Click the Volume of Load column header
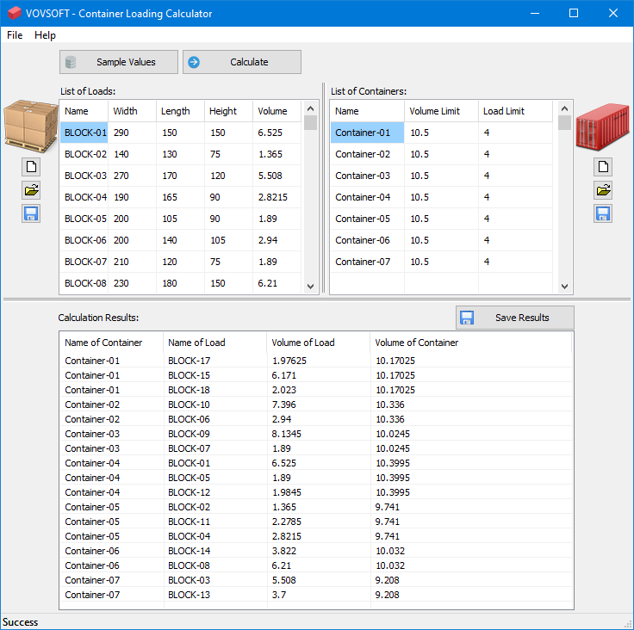This screenshot has height=630, width=634. point(318,343)
